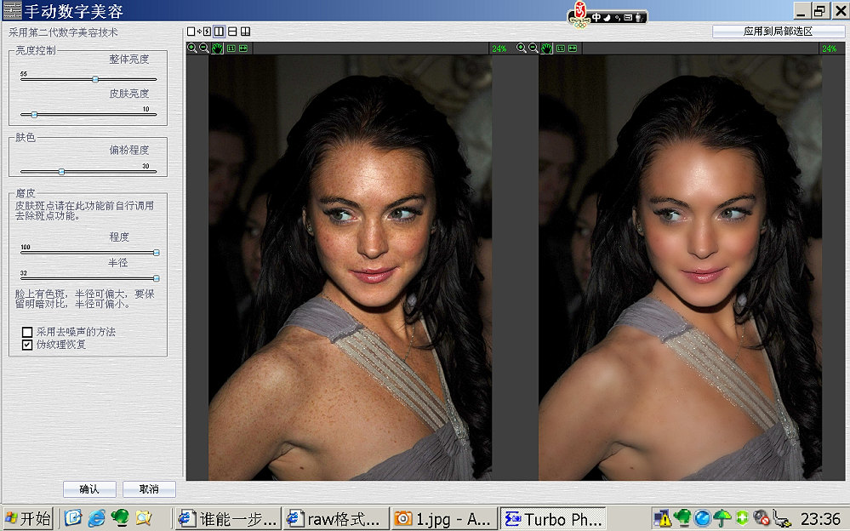Show left preview at actual 1:1 size
Viewport: 850px width, 531px height.
231,49
